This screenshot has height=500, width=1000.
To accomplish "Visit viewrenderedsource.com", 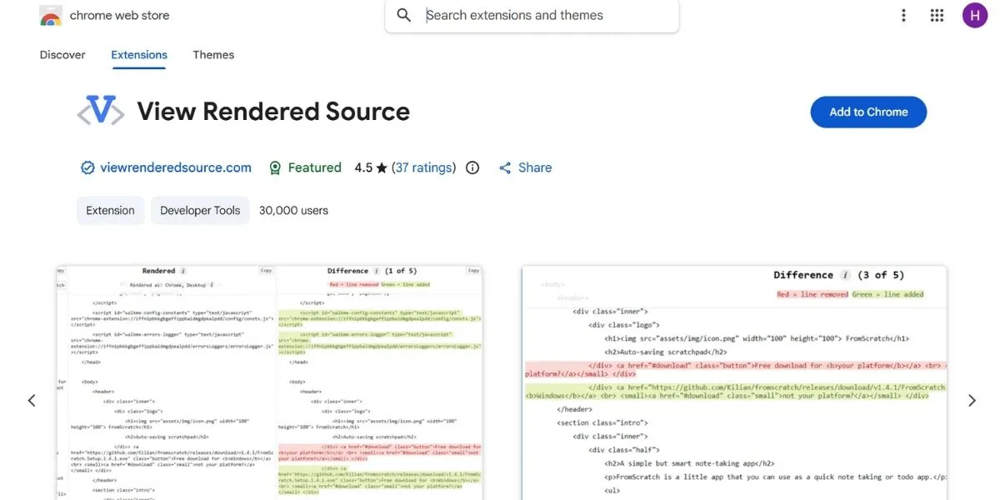I will click(175, 167).
